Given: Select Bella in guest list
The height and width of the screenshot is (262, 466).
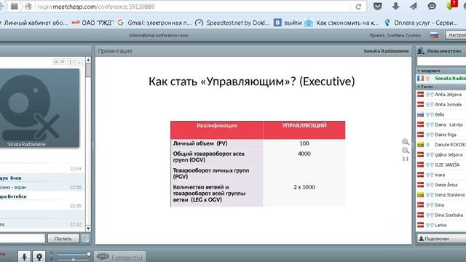Looking at the screenshot, I should pos(441,115).
